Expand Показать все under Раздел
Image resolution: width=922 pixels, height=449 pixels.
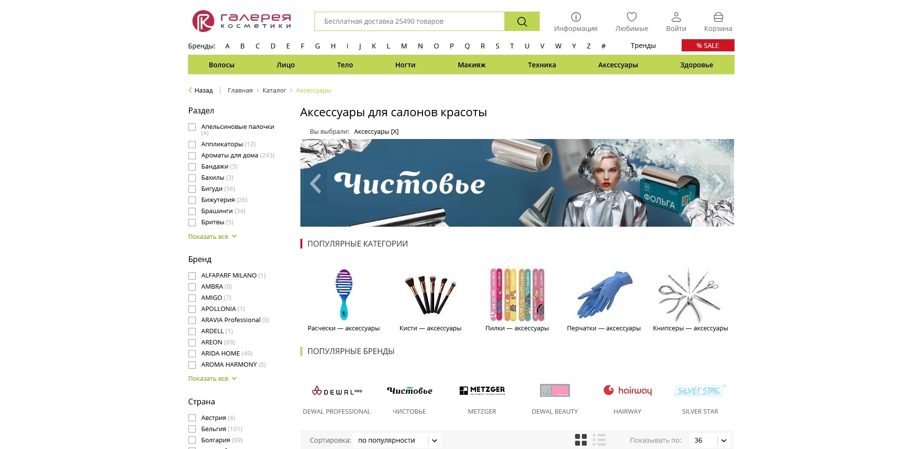click(208, 236)
